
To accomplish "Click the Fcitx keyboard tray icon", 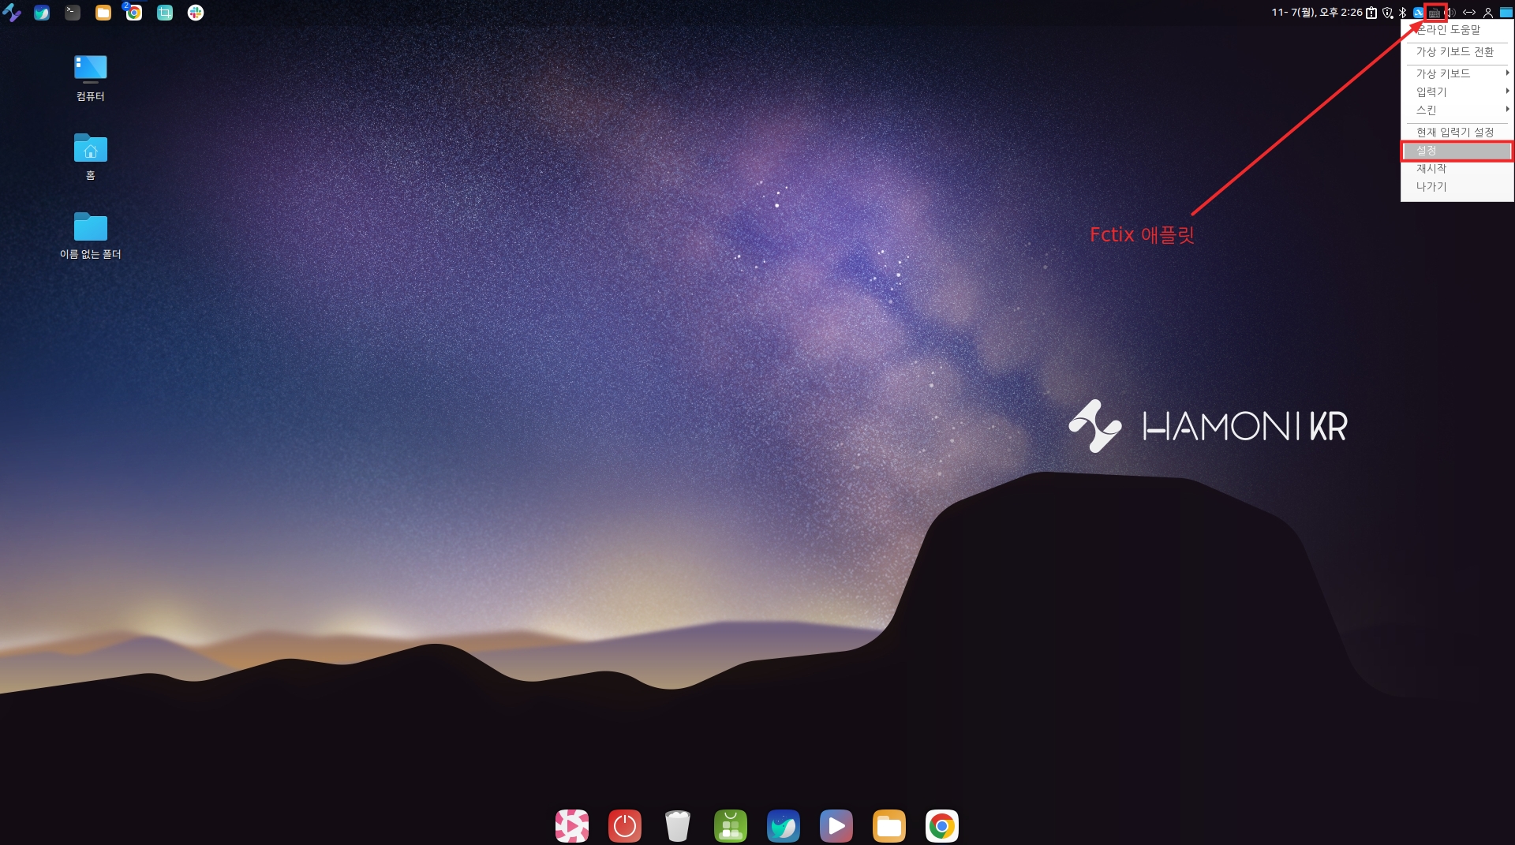I will click(x=1435, y=13).
